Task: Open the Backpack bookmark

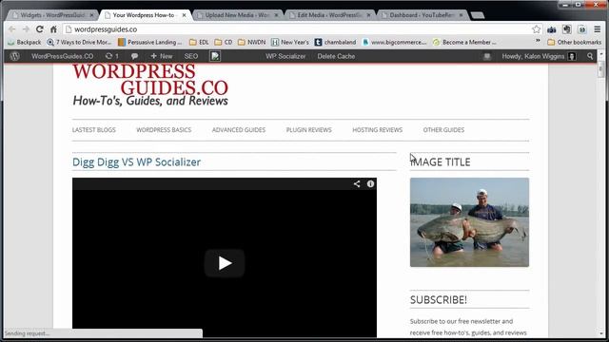Action: pyautogui.click(x=25, y=42)
